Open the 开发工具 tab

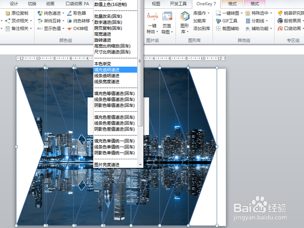178,4
